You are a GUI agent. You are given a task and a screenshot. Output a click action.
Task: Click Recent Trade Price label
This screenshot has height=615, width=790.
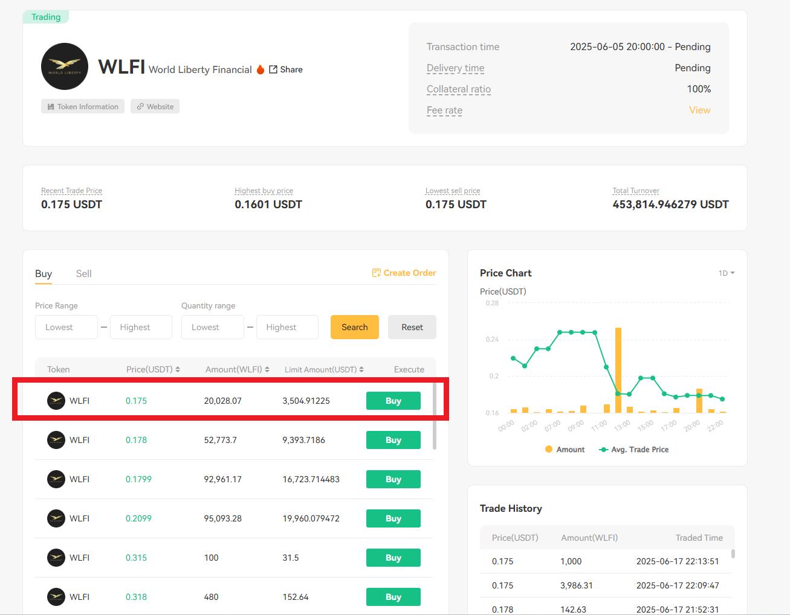pyautogui.click(x=71, y=191)
